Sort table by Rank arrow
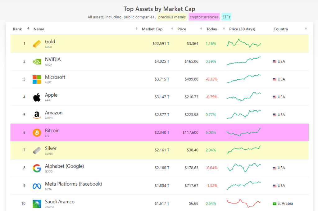This screenshot has height=211, width=318. tap(28, 29)
